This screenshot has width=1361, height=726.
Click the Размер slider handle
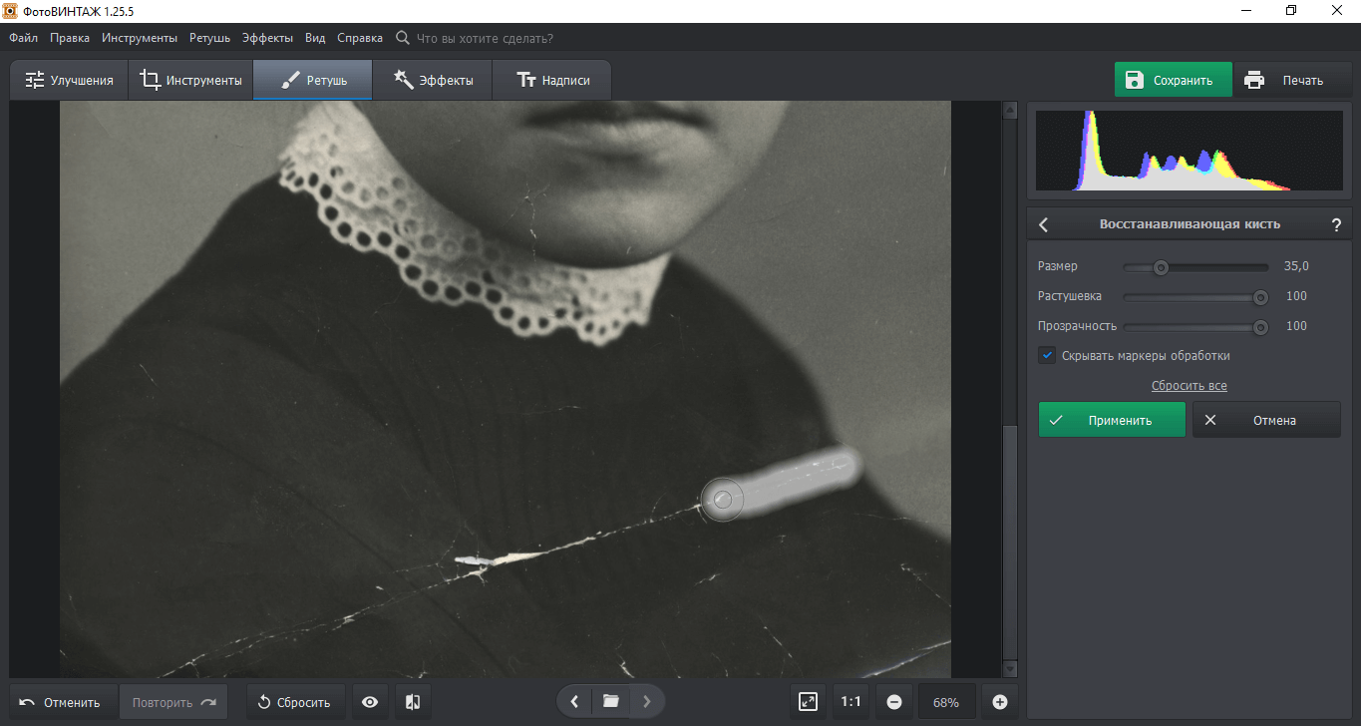[x=1161, y=267]
